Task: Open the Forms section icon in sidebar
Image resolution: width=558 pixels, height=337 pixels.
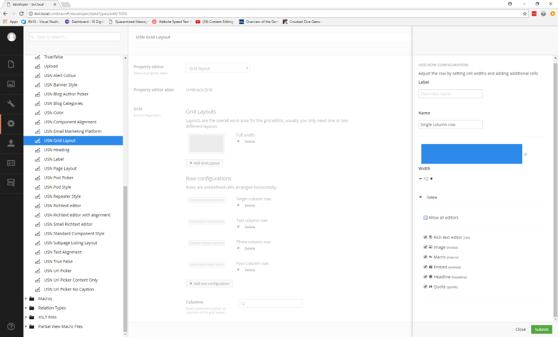Action: [11, 182]
